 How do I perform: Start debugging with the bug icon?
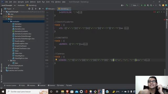point(145,5)
